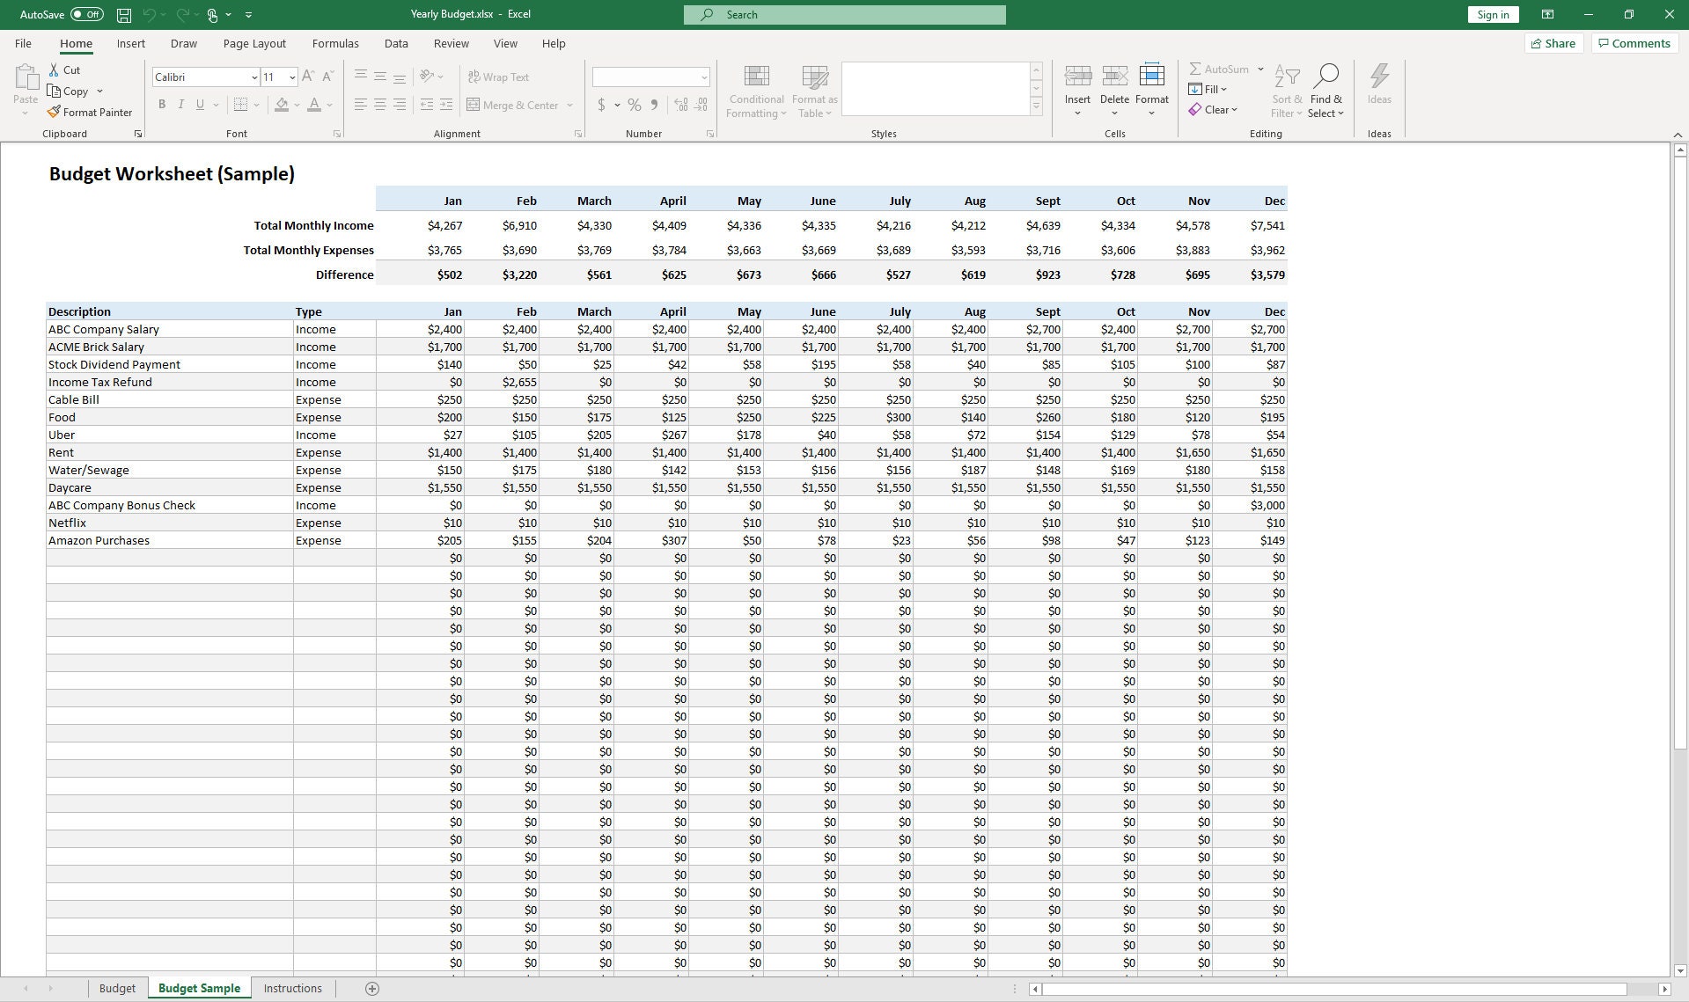This screenshot has width=1689, height=1002.
Task: Expand the Fill Color dropdown arrow
Action: coord(295,105)
